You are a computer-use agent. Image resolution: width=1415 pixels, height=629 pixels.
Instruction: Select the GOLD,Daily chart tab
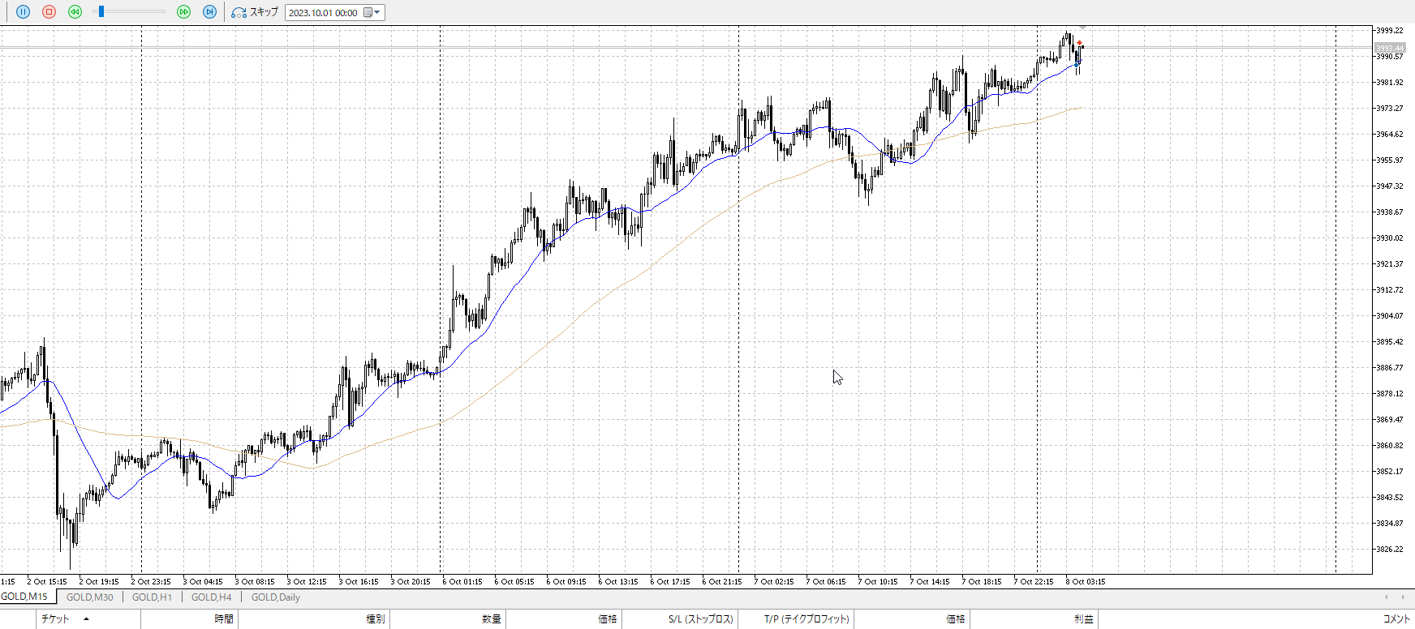pos(275,597)
